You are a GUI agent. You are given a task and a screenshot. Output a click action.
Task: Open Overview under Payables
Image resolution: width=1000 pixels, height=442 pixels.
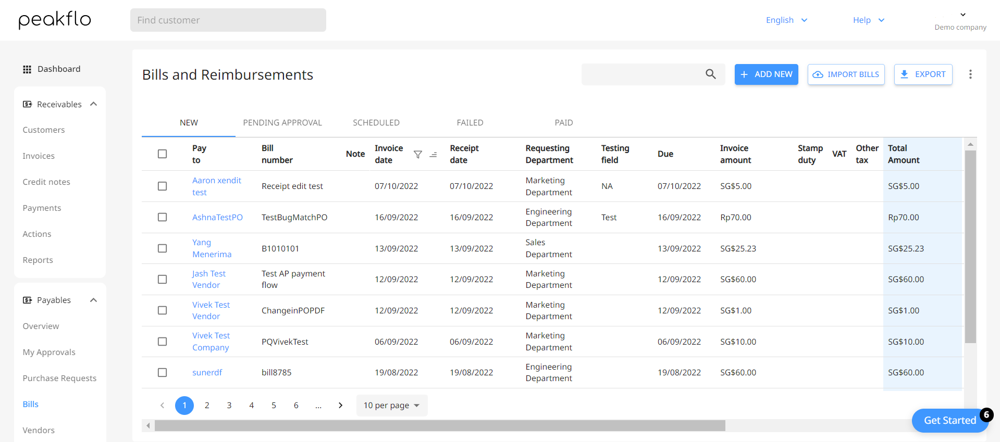click(41, 326)
